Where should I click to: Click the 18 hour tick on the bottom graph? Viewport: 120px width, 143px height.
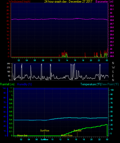tap(84, 139)
